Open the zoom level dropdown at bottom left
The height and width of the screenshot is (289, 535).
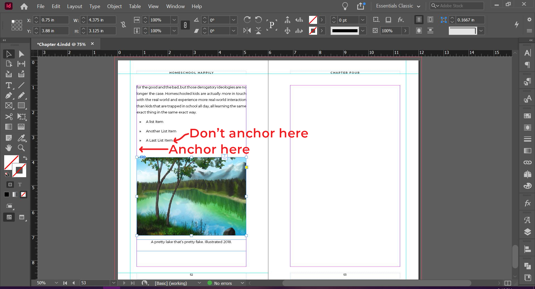click(x=57, y=283)
